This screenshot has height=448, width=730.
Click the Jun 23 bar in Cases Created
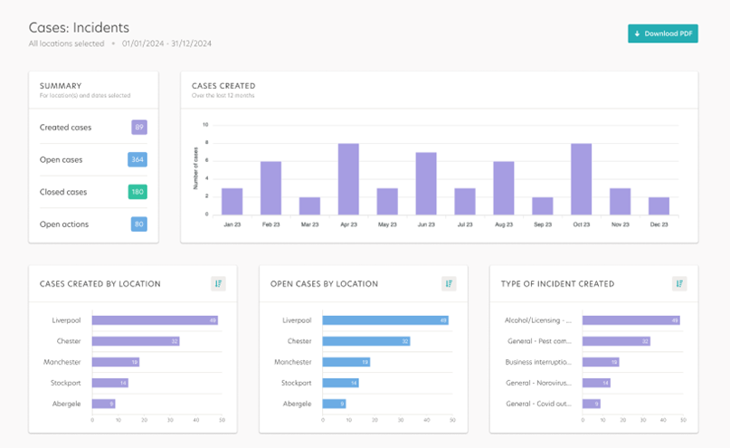tap(426, 184)
